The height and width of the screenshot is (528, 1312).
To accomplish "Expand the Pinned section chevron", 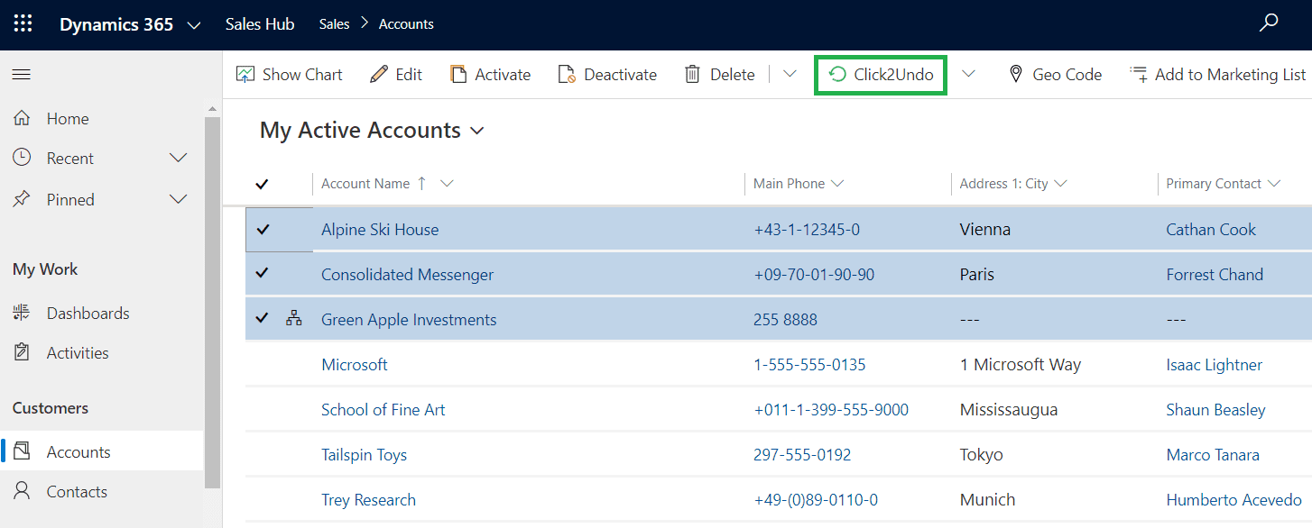I will pyautogui.click(x=179, y=199).
